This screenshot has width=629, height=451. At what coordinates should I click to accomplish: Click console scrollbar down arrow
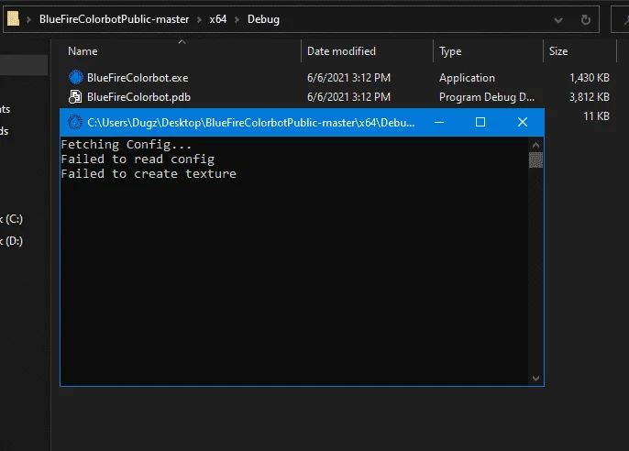[535, 378]
